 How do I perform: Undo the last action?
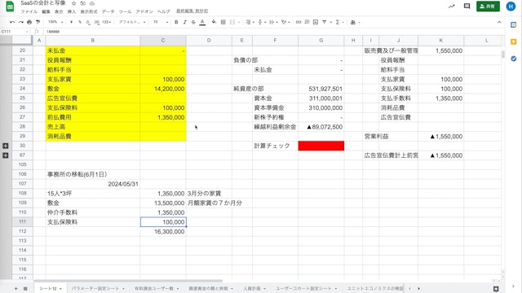(12, 22)
